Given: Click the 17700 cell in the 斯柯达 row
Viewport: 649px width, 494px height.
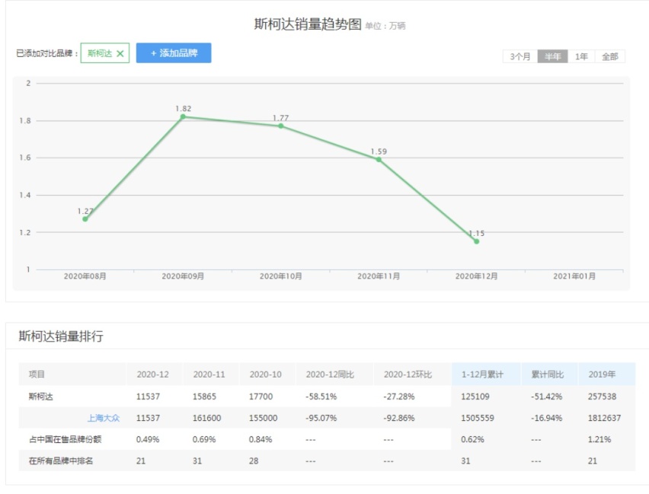Looking at the screenshot, I should pos(261,397).
